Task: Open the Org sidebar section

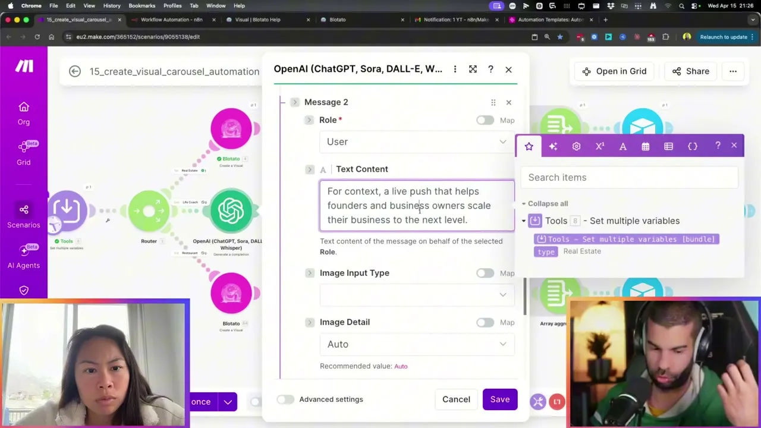Action: (x=24, y=113)
